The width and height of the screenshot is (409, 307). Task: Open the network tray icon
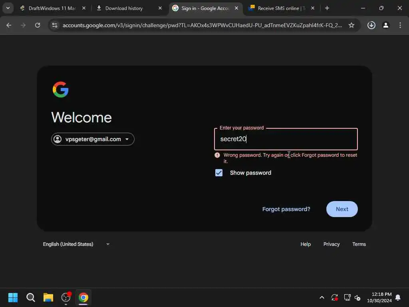click(x=347, y=297)
